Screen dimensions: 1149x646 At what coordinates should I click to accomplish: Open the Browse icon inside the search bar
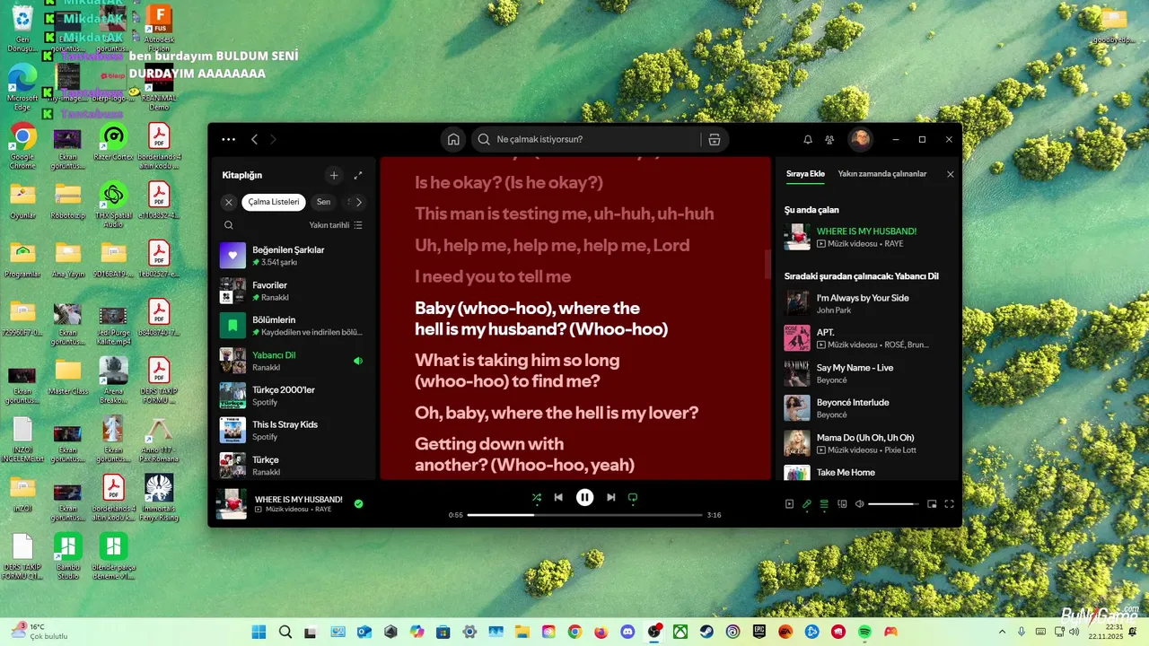[x=715, y=139]
